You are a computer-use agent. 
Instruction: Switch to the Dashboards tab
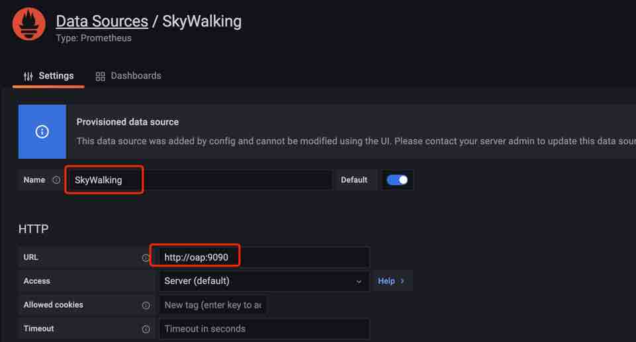128,76
